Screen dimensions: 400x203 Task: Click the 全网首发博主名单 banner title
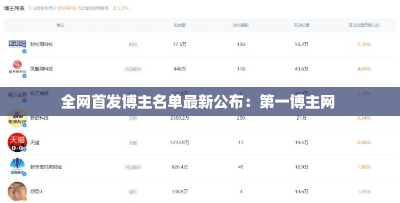(x=198, y=102)
